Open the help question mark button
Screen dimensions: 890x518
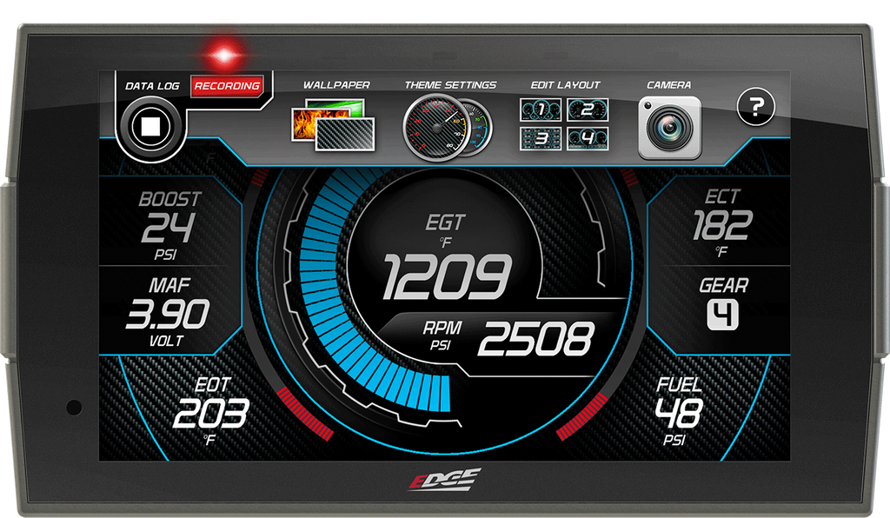coord(755,108)
